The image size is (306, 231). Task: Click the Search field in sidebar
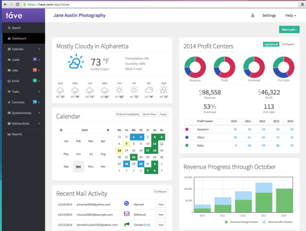point(23,28)
